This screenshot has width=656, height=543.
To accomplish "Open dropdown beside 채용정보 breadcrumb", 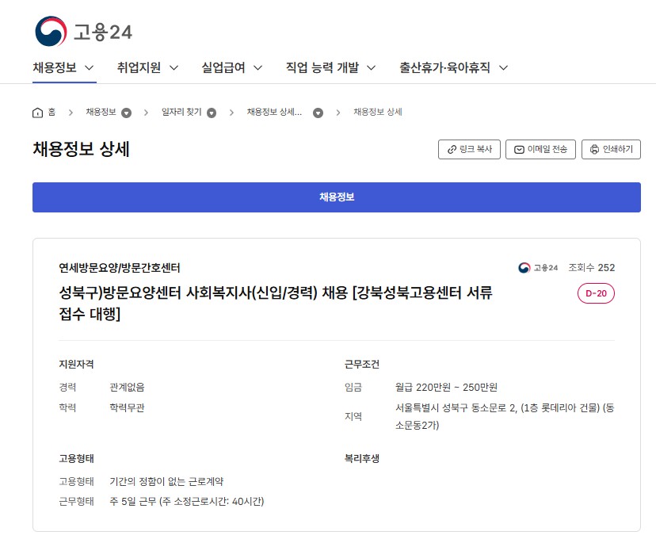I will 126,113.
